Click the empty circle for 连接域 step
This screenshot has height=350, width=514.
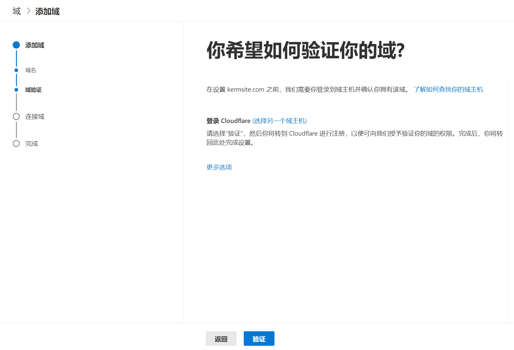tap(16, 116)
